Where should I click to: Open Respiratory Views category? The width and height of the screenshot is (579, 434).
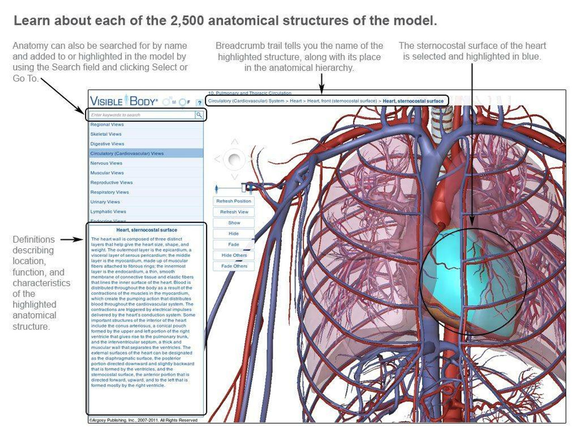point(146,192)
